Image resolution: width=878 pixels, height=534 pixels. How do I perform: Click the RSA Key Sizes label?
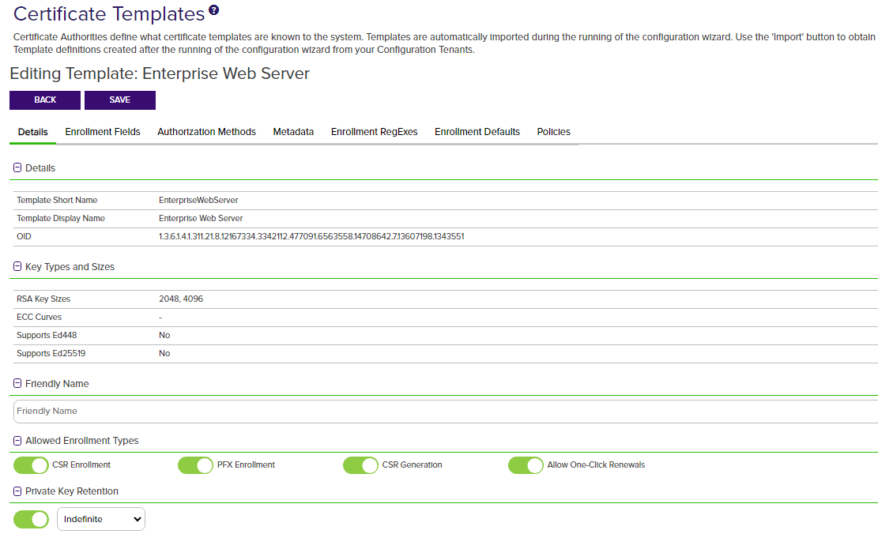coord(43,299)
